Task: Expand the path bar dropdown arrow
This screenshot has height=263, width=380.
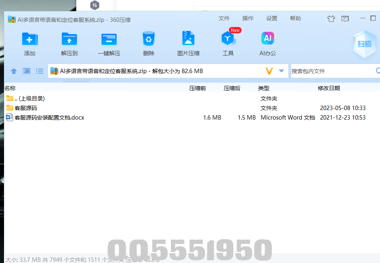Action: pos(281,71)
